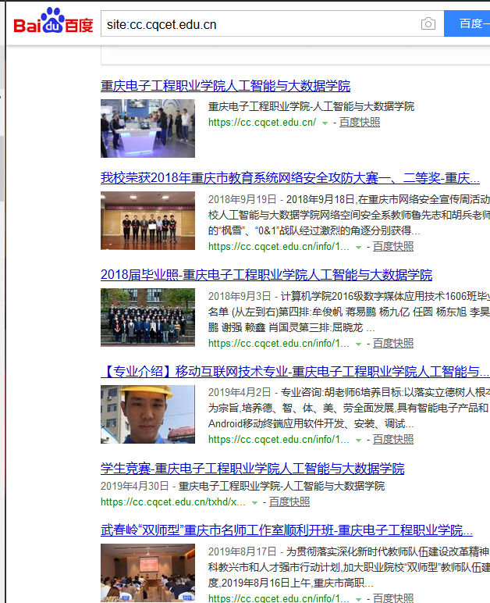Expand dropdown arrow beside cc.cqcet.edu.cn/txhd/x...
This screenshot has height=603, width=490.
tap(254, 502)
